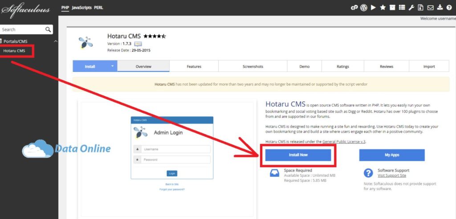Open the envelope email settings icon
Screen dimensions: 456x219
click(x=431, y=8)
